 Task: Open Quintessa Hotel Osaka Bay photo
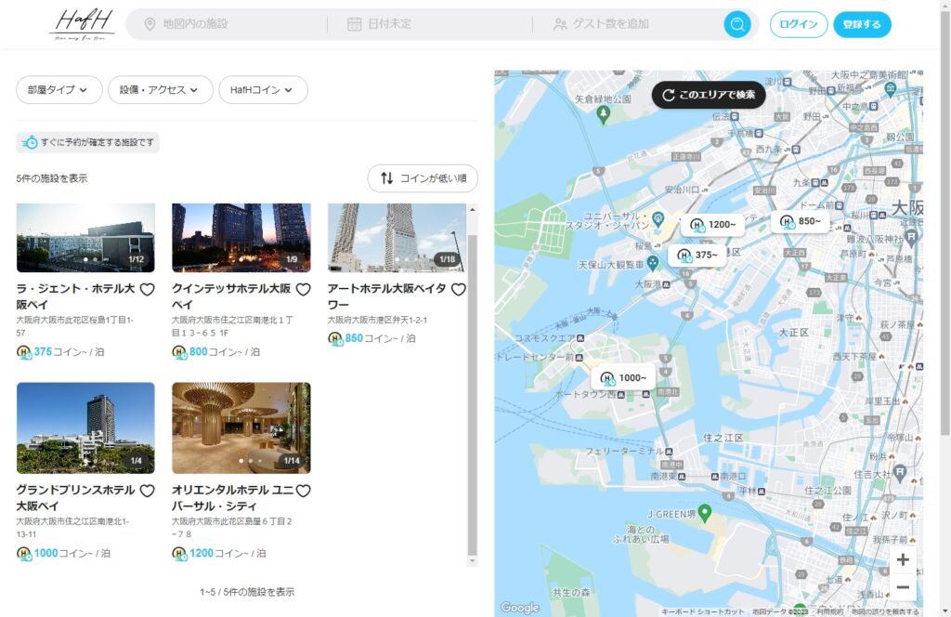[x=241, y=238]
